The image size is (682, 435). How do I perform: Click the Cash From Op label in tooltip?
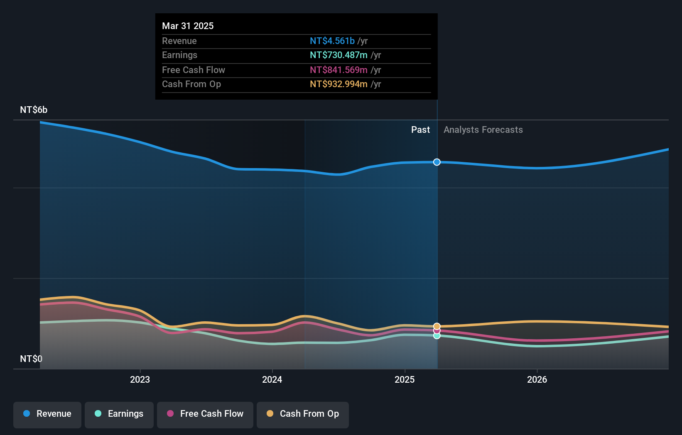point(191,84)
